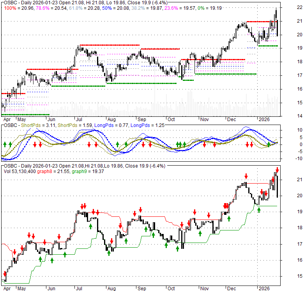Screen dimensions: 304x291
Task: Click the '100% = 20.96' Fibonacci label
Action: (19, 8)
